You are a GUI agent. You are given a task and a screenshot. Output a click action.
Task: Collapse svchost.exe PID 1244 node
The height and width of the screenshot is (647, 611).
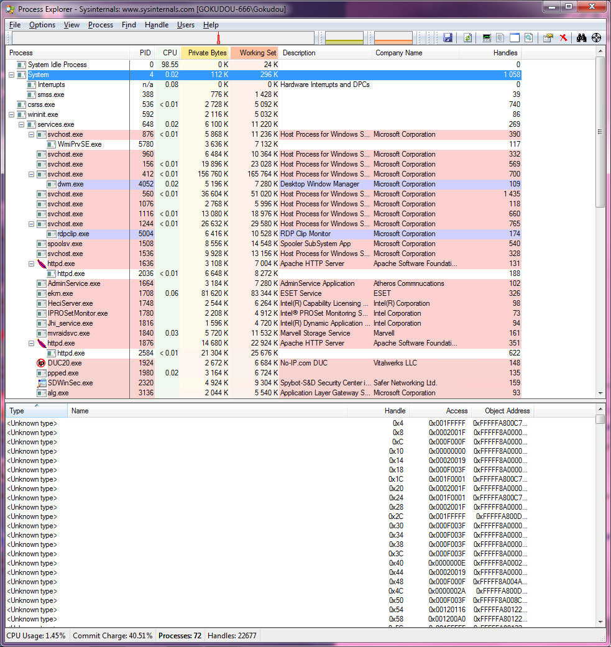[31, 224]
